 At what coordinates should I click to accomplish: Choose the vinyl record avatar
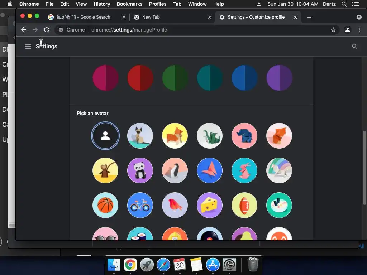(x=209, y=234)
